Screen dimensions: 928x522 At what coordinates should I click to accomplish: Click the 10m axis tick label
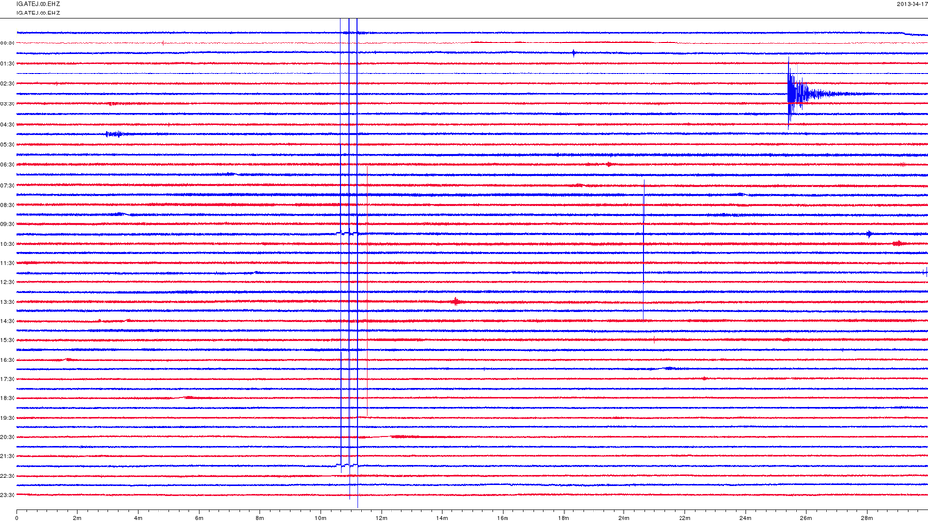click(x=320, y=518)
